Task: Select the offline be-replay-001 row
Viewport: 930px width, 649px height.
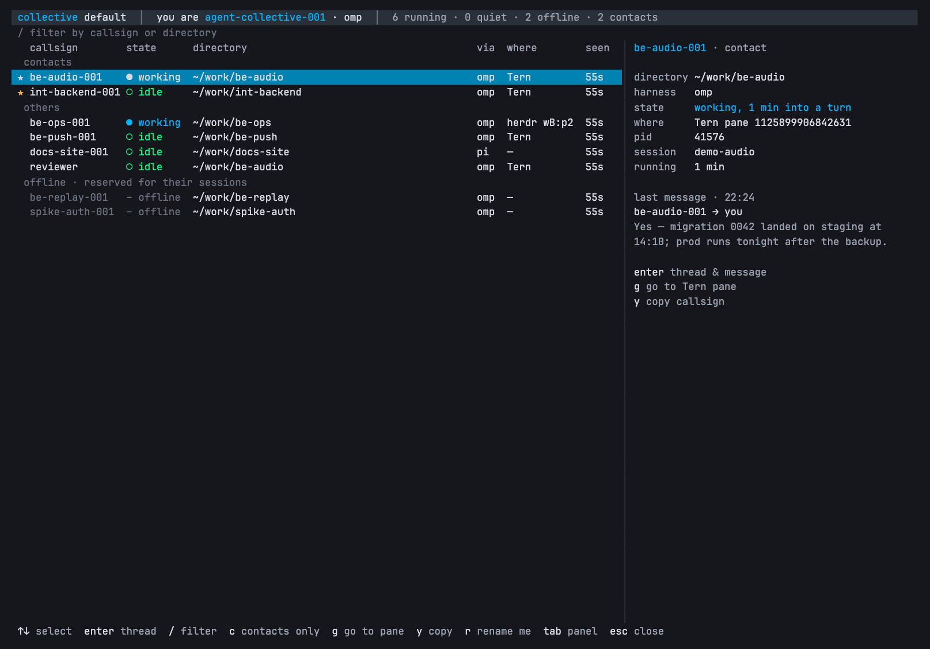Action: [x=317, y=197]
